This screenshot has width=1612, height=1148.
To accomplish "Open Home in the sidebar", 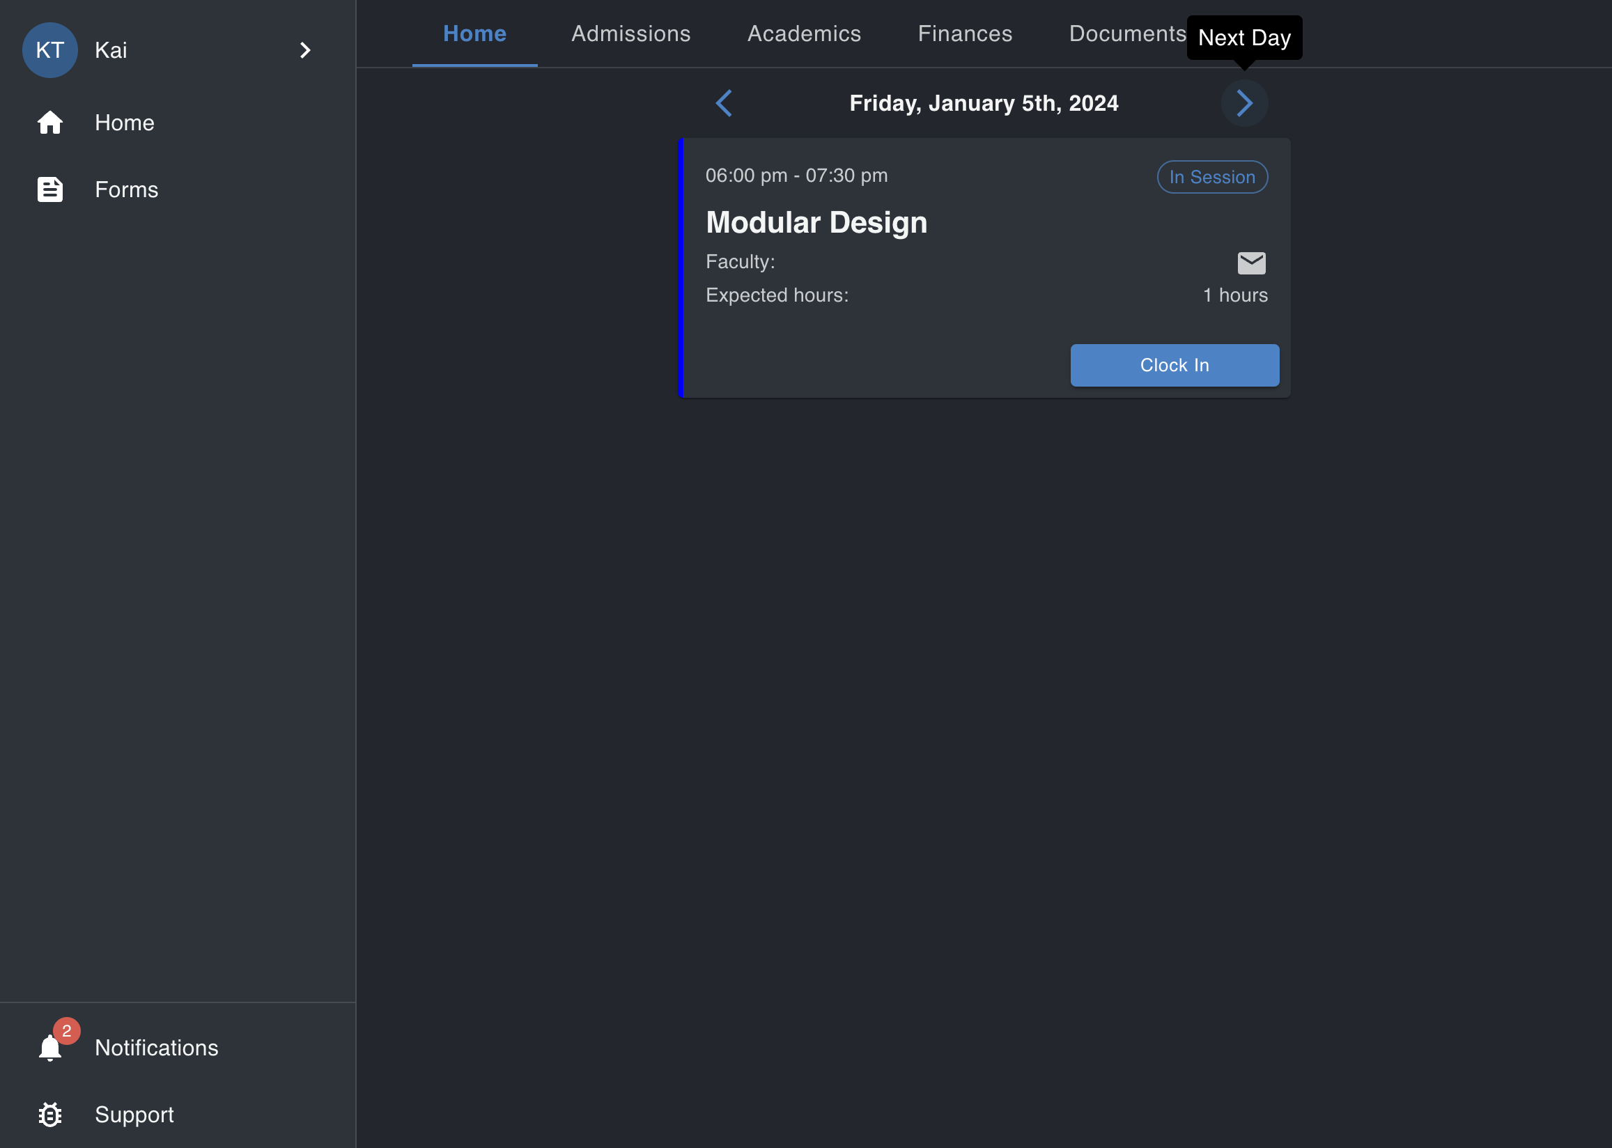I will tap(178, 123).
